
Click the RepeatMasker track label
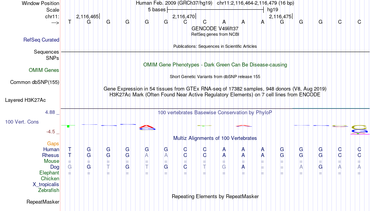pos(43,202)
